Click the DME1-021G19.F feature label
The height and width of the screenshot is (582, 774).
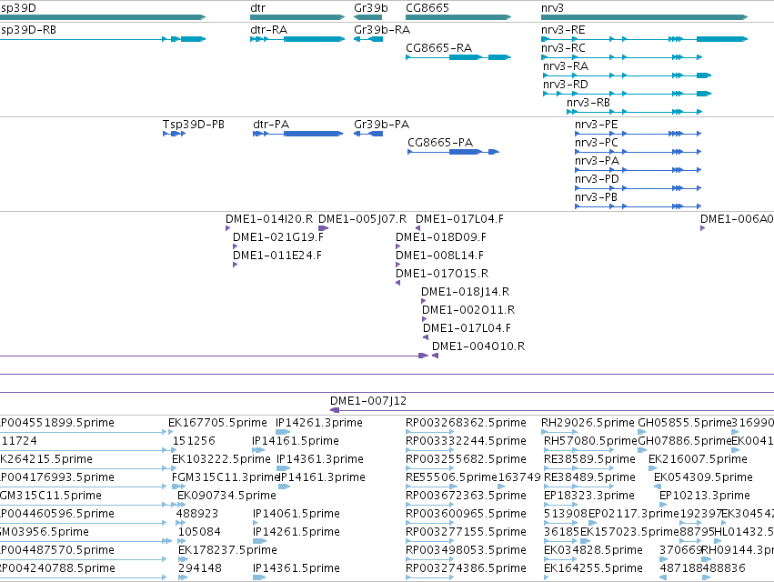[x=278, y=237]
